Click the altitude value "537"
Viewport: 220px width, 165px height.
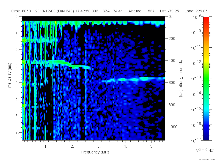[x=151, y=11]
